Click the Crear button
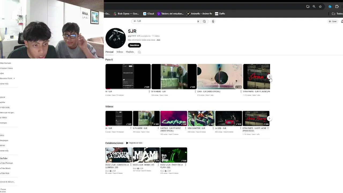Image resolution: width=343 pixels, height=193 pixels. (x=333, y=21)
